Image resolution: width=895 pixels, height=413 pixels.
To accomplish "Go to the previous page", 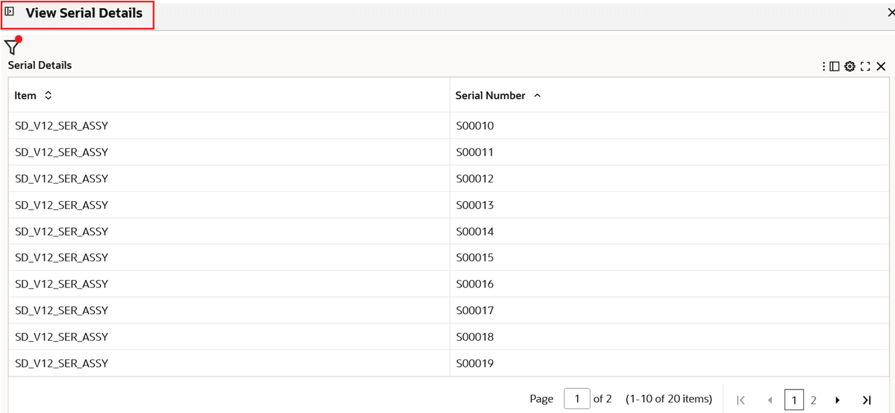I will click(x=770, y=400).
